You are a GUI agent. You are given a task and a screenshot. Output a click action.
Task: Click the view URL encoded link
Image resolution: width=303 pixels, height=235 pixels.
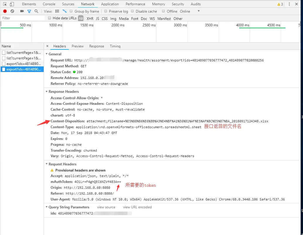click(137, 207)
